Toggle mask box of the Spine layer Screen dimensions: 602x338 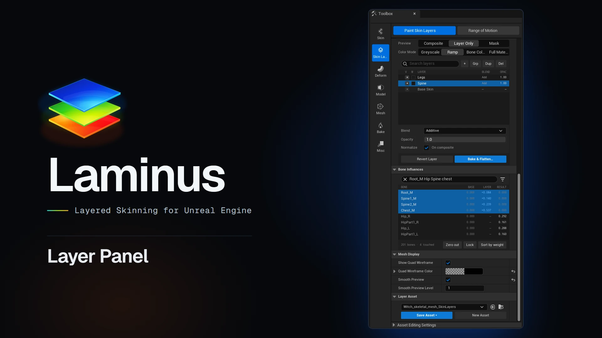pos(413,83)
